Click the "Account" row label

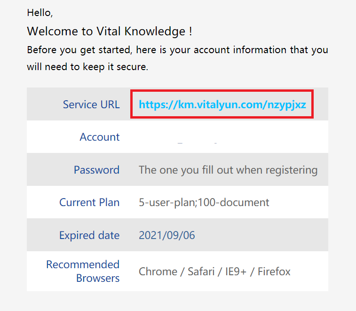tap(100, 137)
